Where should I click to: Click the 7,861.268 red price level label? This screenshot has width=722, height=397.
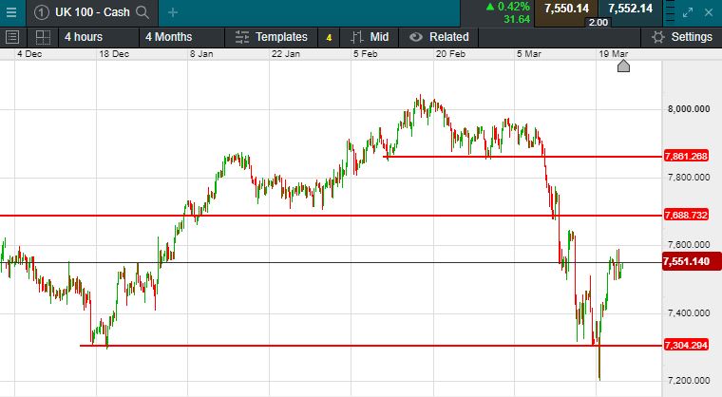(687, 156)
